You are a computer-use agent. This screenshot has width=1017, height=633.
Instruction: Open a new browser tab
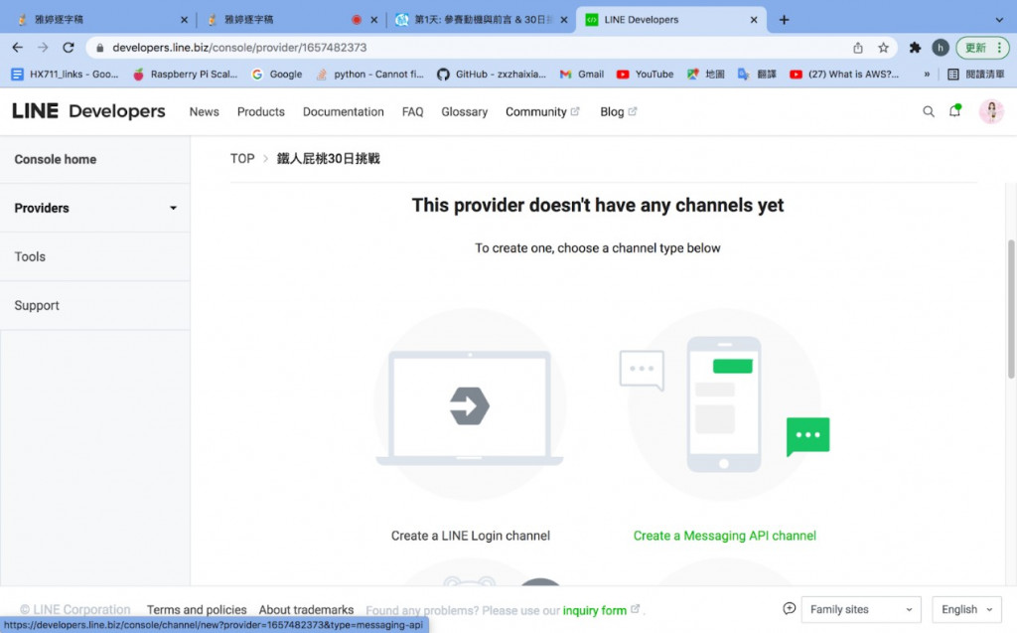coord(784,20)
